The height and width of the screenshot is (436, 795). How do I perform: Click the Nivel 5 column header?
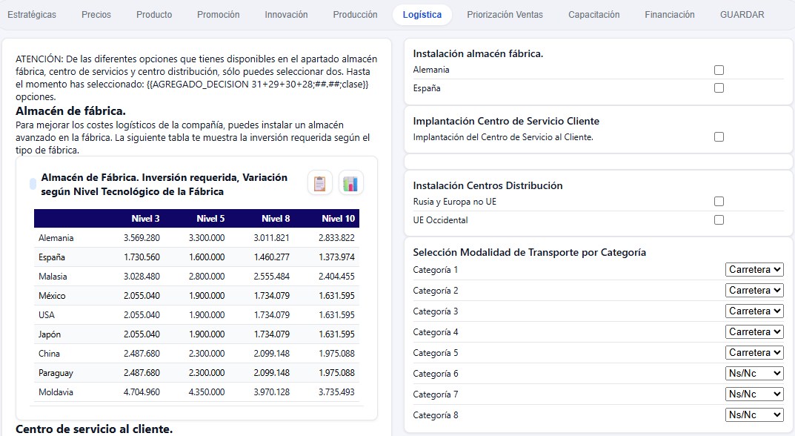pyautogui.click(x=210, y=219)
